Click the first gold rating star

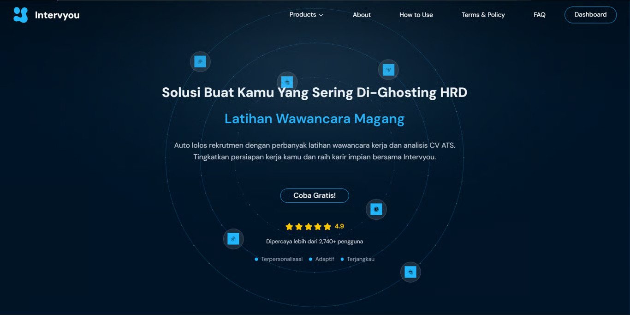pos(289,227)
